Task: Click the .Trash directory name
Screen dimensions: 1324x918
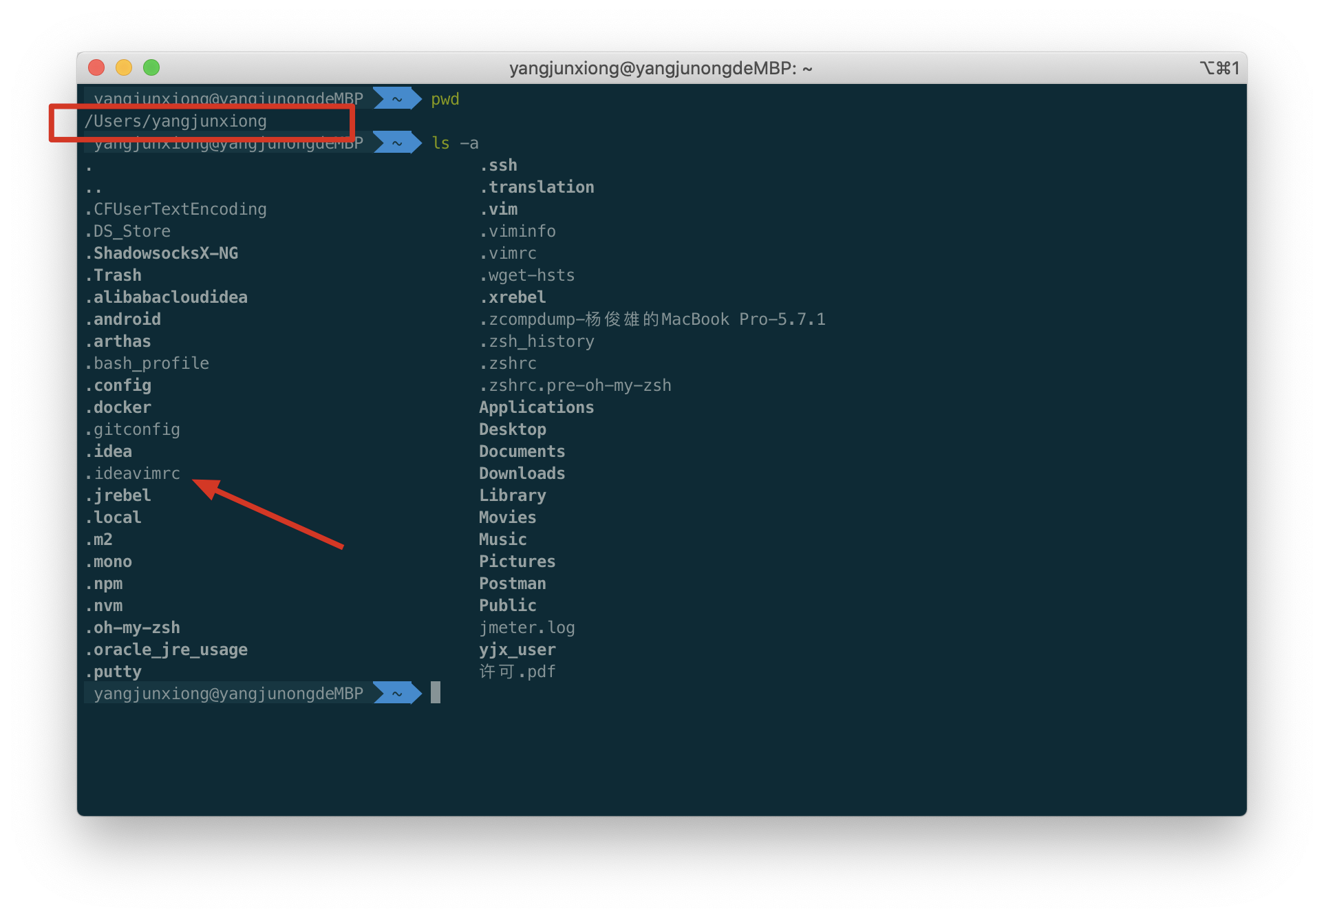Action: 113,275
